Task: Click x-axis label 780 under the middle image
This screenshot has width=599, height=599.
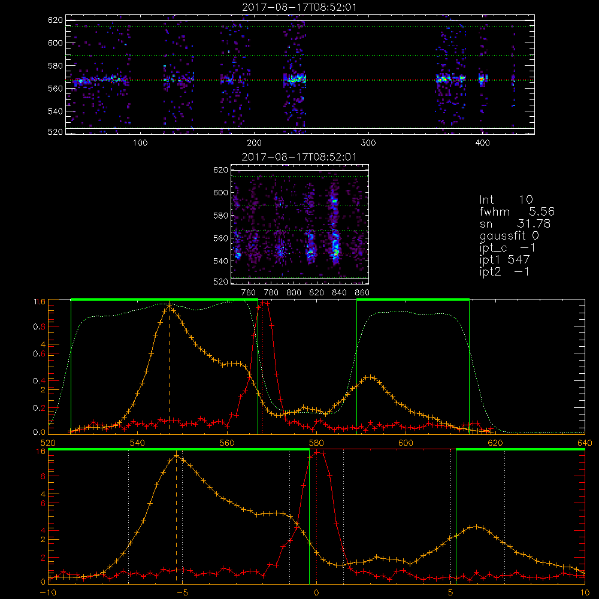Action: (271, 293)
